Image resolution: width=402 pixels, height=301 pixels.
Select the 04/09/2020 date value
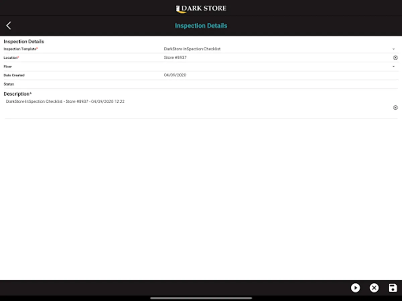point(175,75)
